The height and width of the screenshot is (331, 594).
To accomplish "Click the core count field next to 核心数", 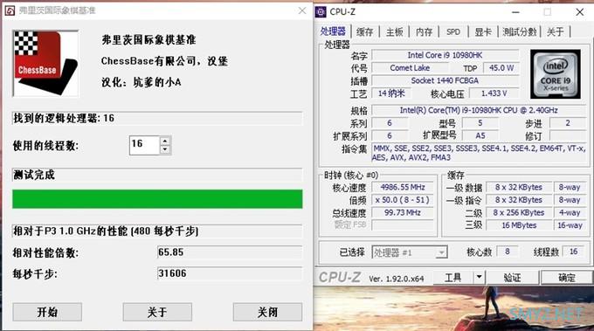I will [507, 252].
